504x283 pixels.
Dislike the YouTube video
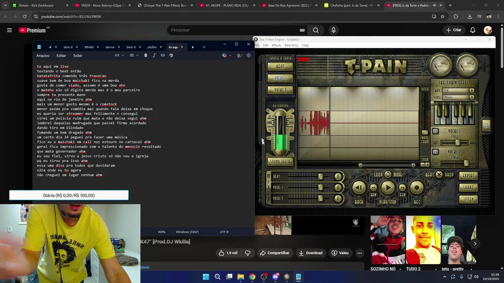click(248, 253)
